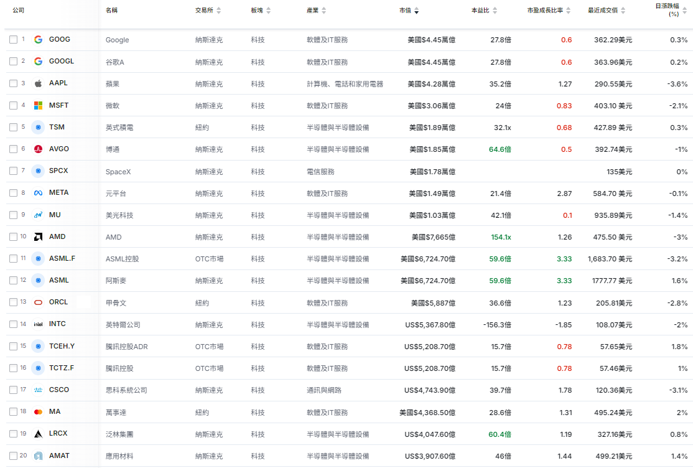Sort by 本益比 column arrows

(x=495, y=11)
